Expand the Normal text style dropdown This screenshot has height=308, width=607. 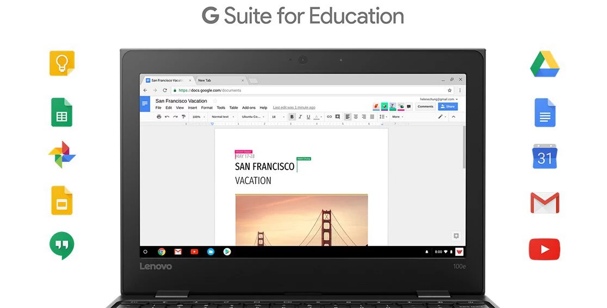pos(223,117)
